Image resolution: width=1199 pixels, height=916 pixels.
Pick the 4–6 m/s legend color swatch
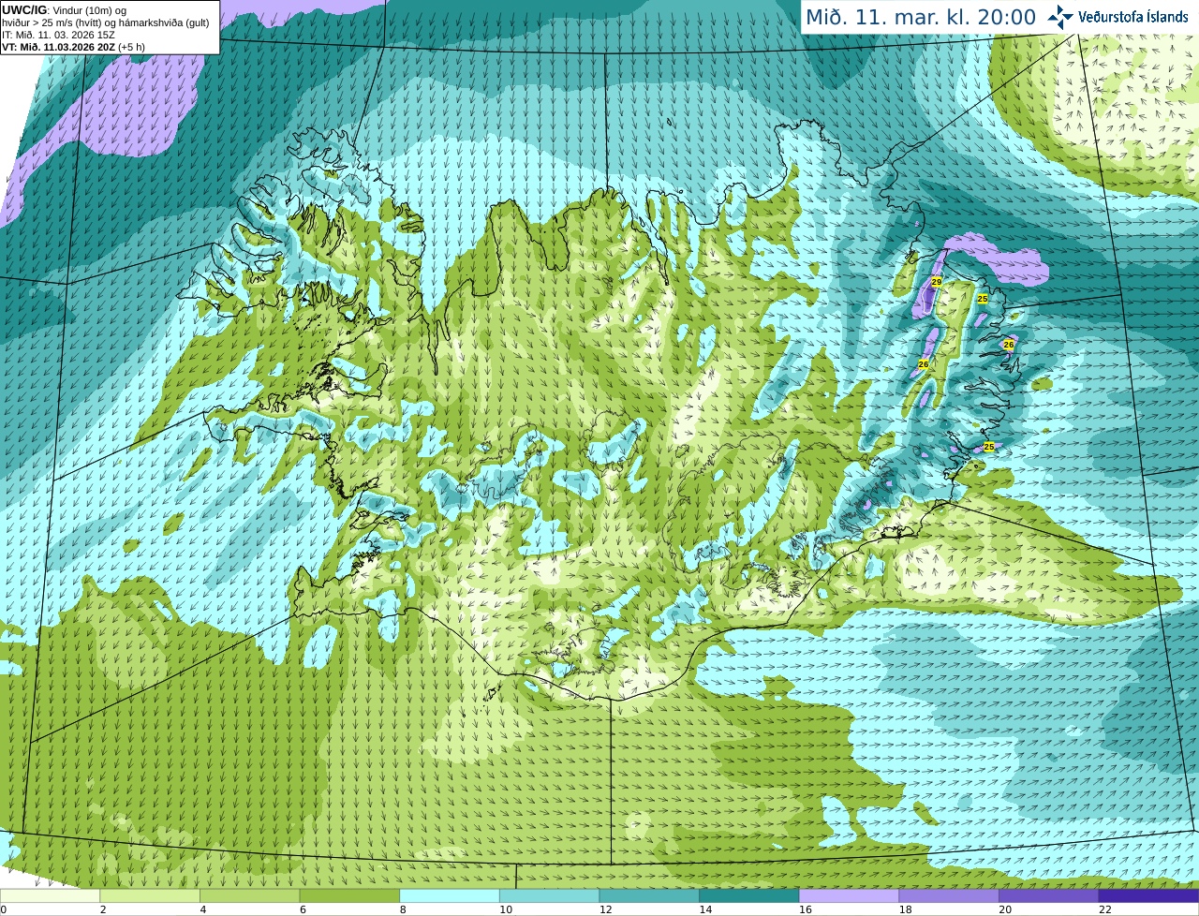[x=250, y=896]
